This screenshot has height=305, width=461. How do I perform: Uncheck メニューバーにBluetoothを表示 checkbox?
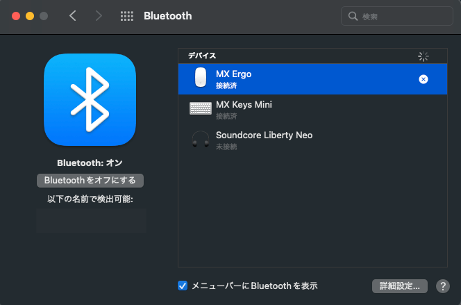coord(183,286)
